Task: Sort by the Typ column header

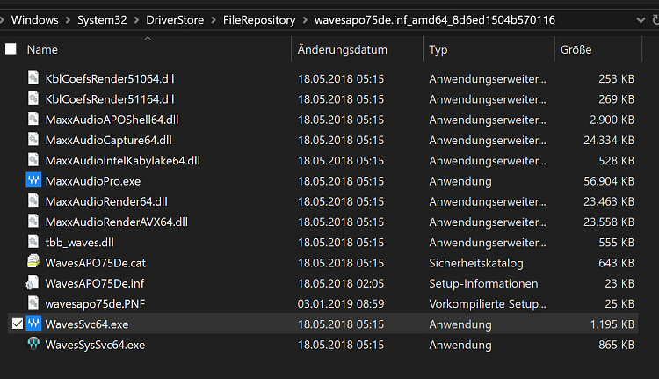Action: coord(438,50)
